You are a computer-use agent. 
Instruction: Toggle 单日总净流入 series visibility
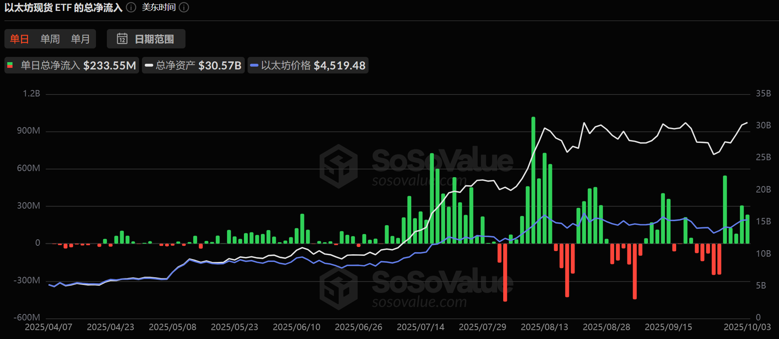click(x=72, y=65)
